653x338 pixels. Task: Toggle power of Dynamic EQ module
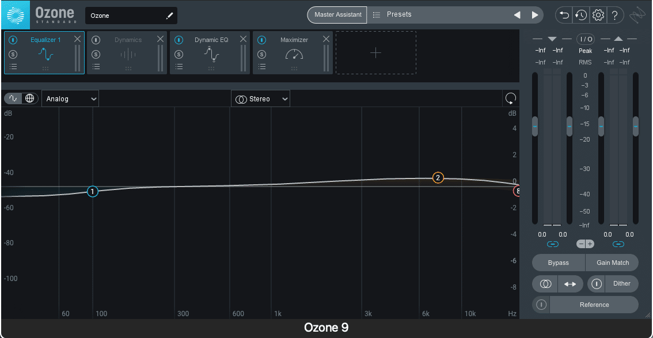tap(179, 40)
